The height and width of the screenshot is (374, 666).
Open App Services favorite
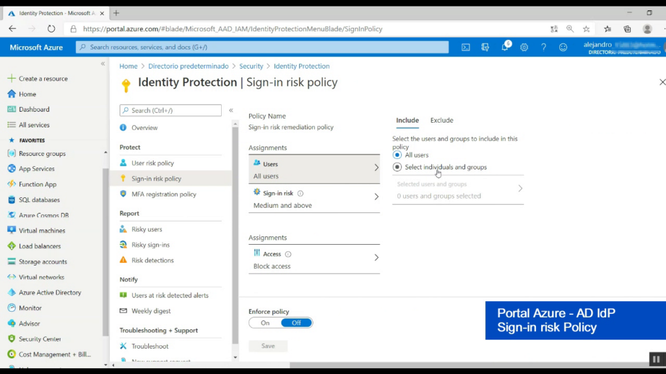click(31, 169)
